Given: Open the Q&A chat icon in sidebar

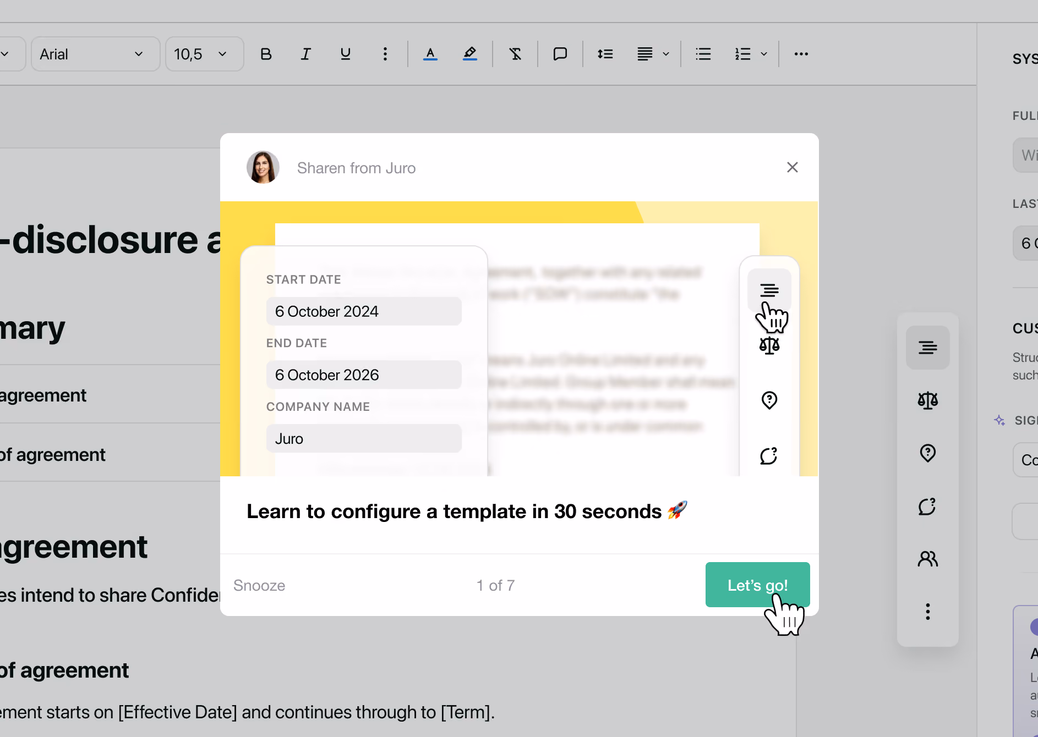Looking at the screenshot, I should point(928,506).
